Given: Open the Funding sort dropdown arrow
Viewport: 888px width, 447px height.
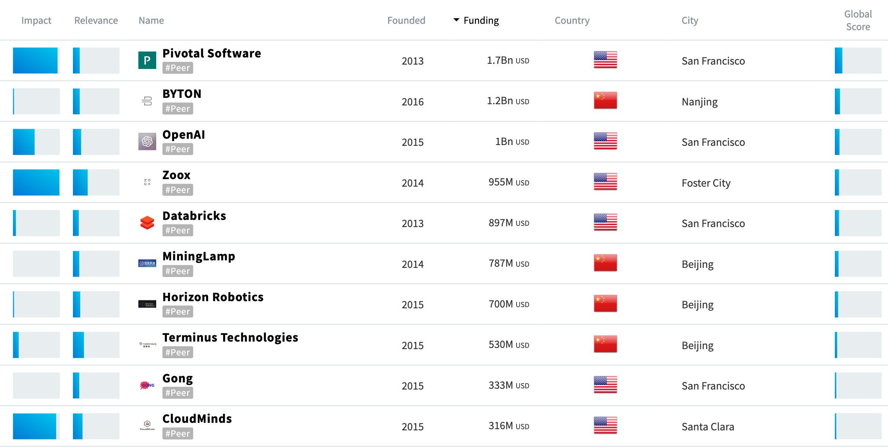Looking at the screenshot, I should (455, 20).
